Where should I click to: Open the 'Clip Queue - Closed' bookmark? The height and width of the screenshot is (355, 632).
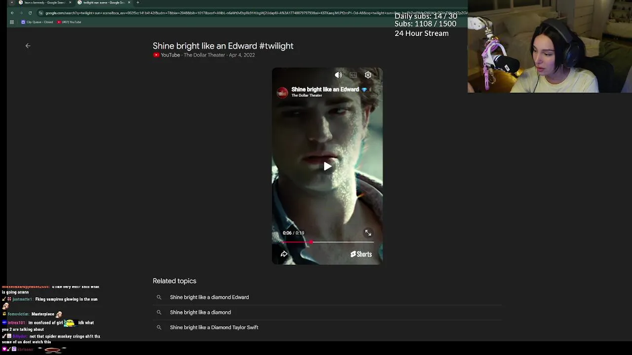point(37,22)
